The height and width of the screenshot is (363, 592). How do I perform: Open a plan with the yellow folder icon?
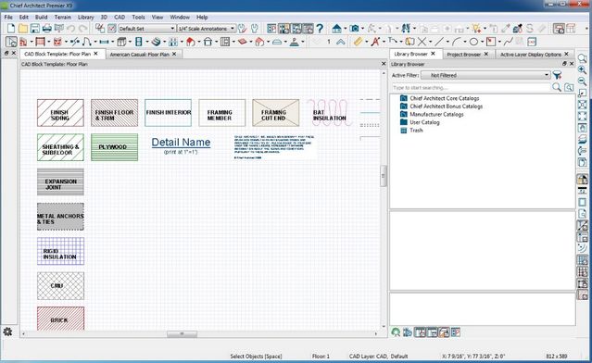coord(23,29)
